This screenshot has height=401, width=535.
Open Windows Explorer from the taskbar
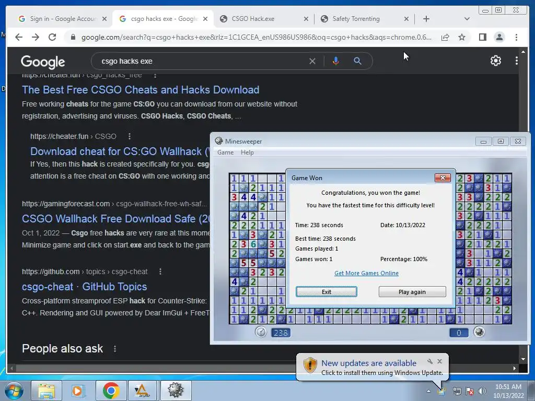(x=46, y=391)
